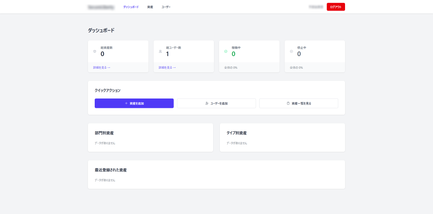Follow 詳細を見る link under 総ユーザー数

(x=167, y=67)
